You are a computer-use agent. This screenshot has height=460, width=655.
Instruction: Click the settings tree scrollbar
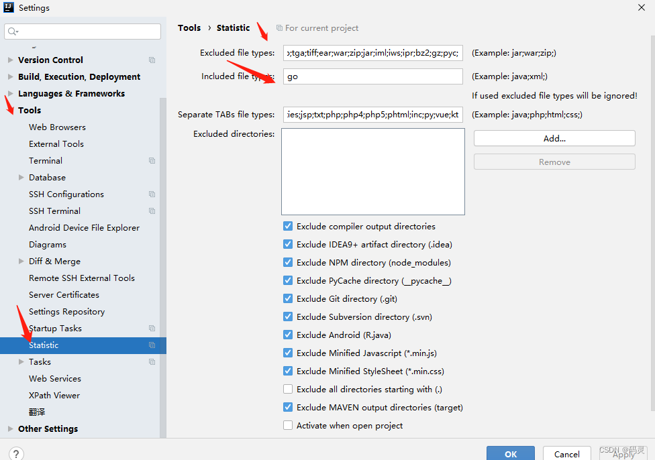(163, 267)
